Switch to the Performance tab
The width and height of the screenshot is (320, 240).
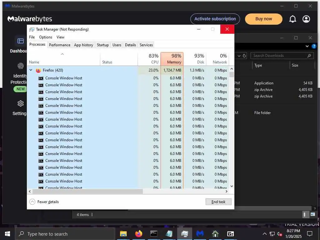pyautogui.click(x=60, y=45)
